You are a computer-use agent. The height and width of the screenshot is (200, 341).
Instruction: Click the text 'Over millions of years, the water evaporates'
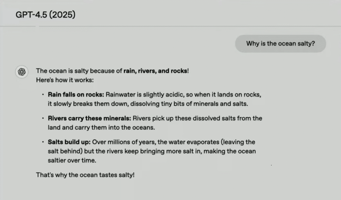click(156, 142)
